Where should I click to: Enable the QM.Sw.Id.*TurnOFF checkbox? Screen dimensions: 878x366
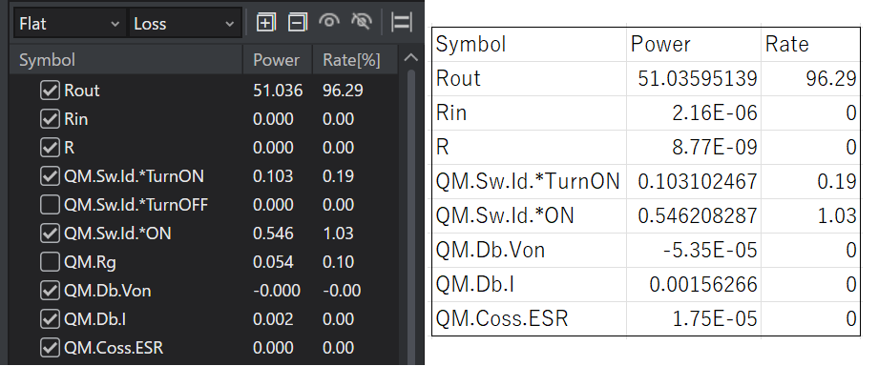(50, 205)
